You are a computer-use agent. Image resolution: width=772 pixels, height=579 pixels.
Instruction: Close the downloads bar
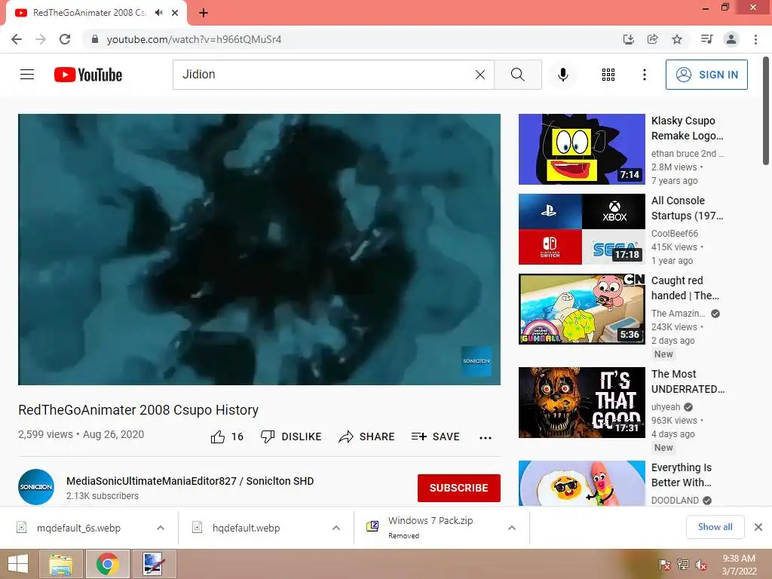(x=758, y=527)
